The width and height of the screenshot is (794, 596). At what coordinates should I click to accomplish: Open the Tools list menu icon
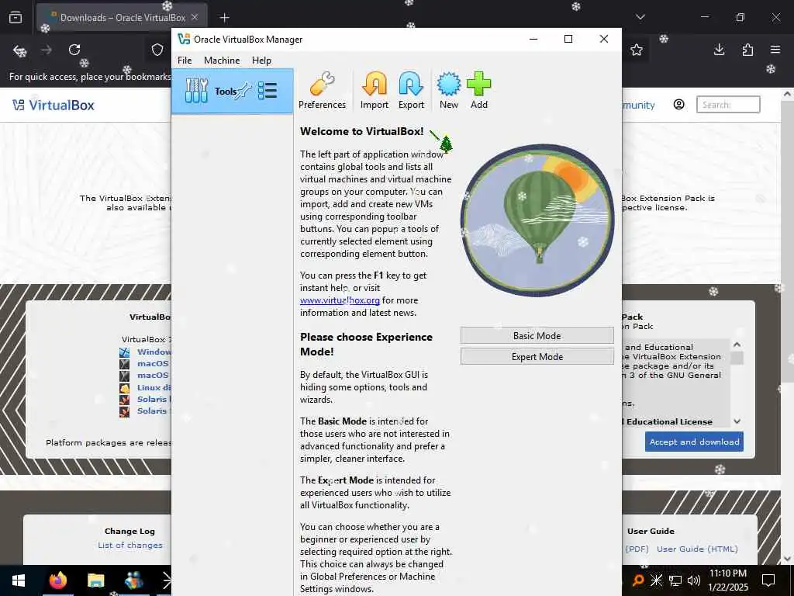click(x=268, y=91)
